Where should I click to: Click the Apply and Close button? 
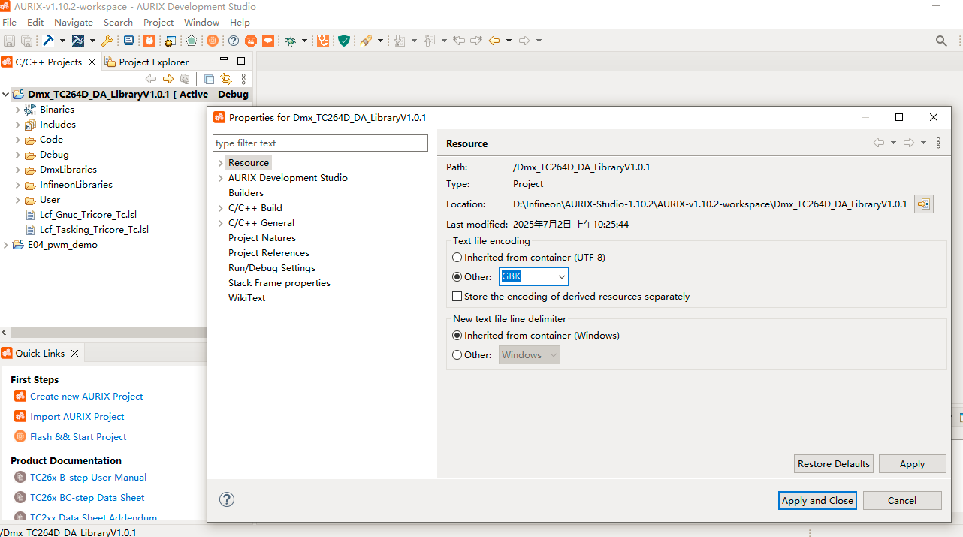coord(817,500)
